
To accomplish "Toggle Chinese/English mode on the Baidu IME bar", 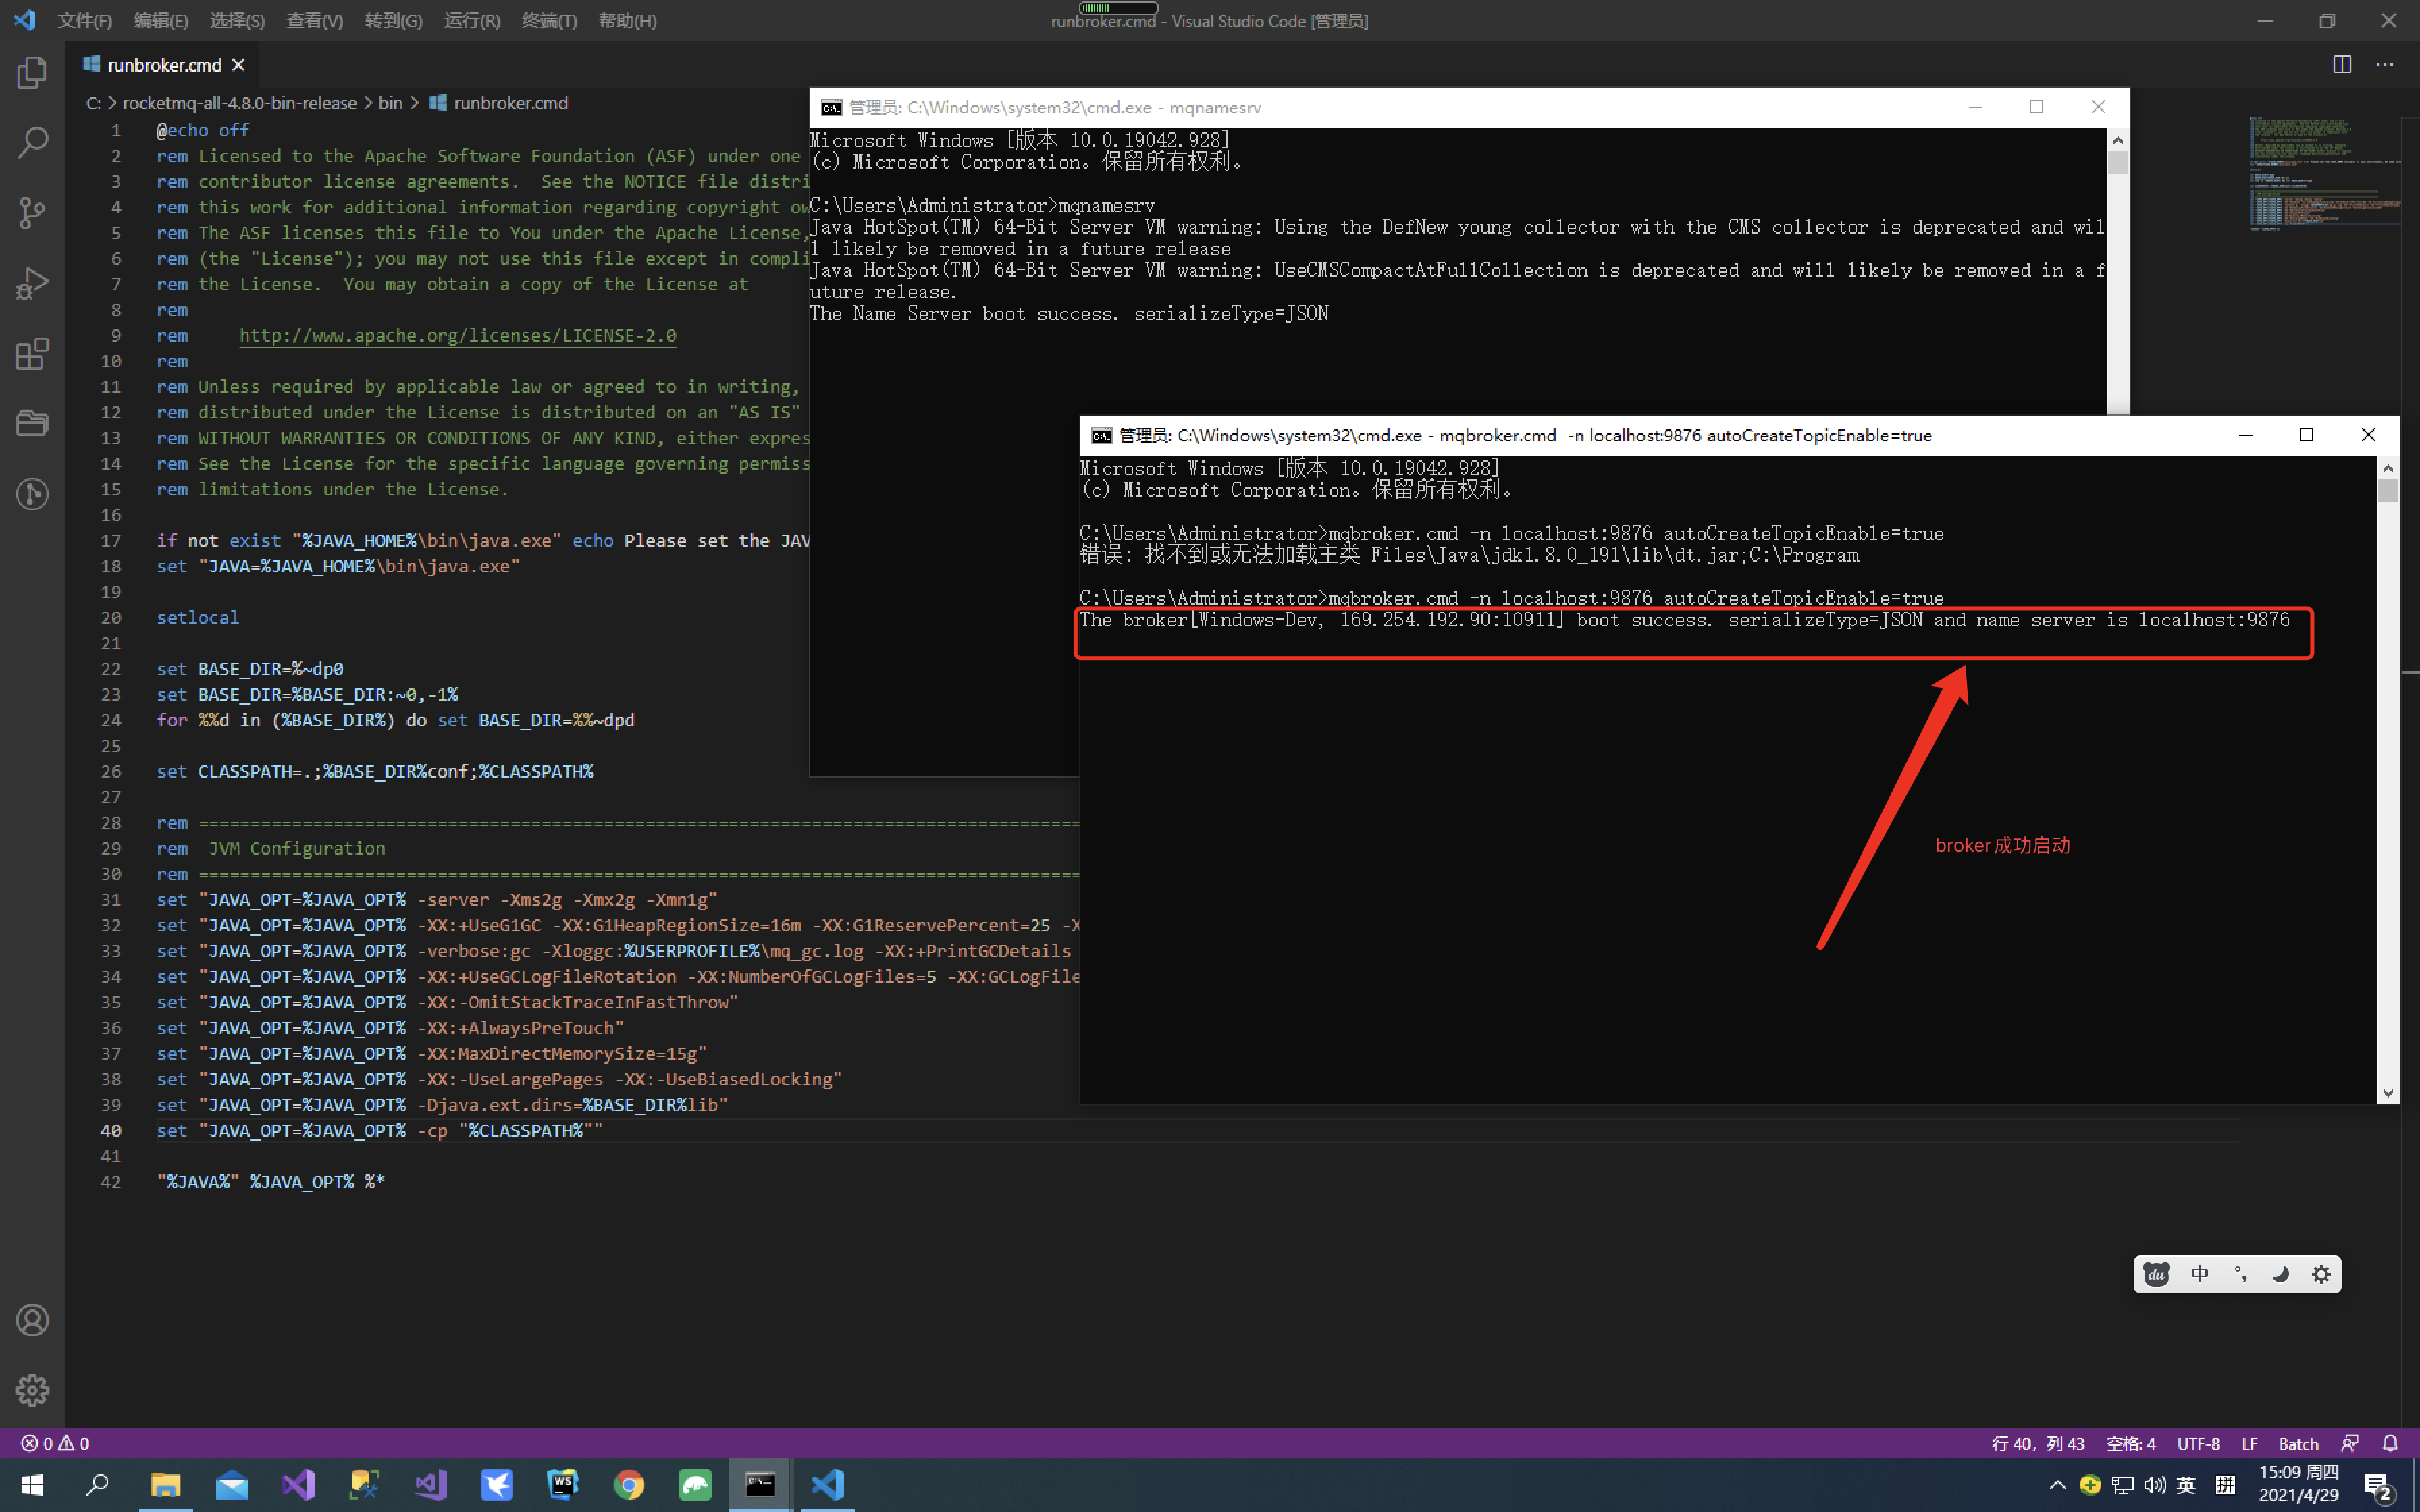I will point(2199,1274).
